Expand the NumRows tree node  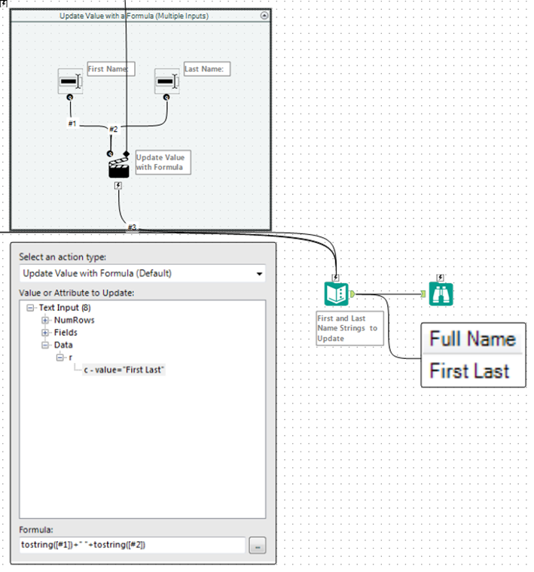45,321
